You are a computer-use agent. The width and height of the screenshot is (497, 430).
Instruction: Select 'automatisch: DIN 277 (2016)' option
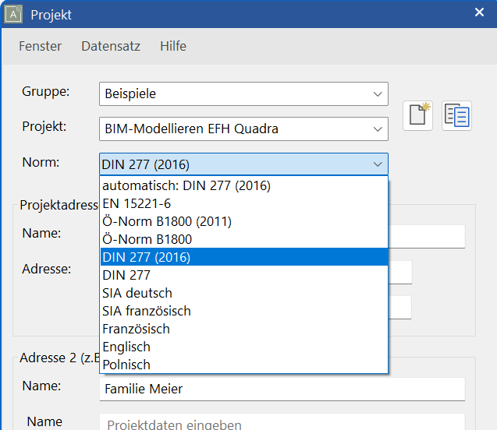pyautogui.click(x=186, y=185)
